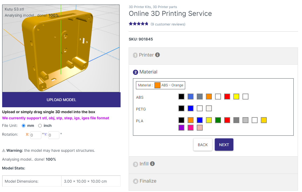Viewport: 302px width, 192px height.
Task: Click the X rotation input field
Action: (x=36, y=135)
